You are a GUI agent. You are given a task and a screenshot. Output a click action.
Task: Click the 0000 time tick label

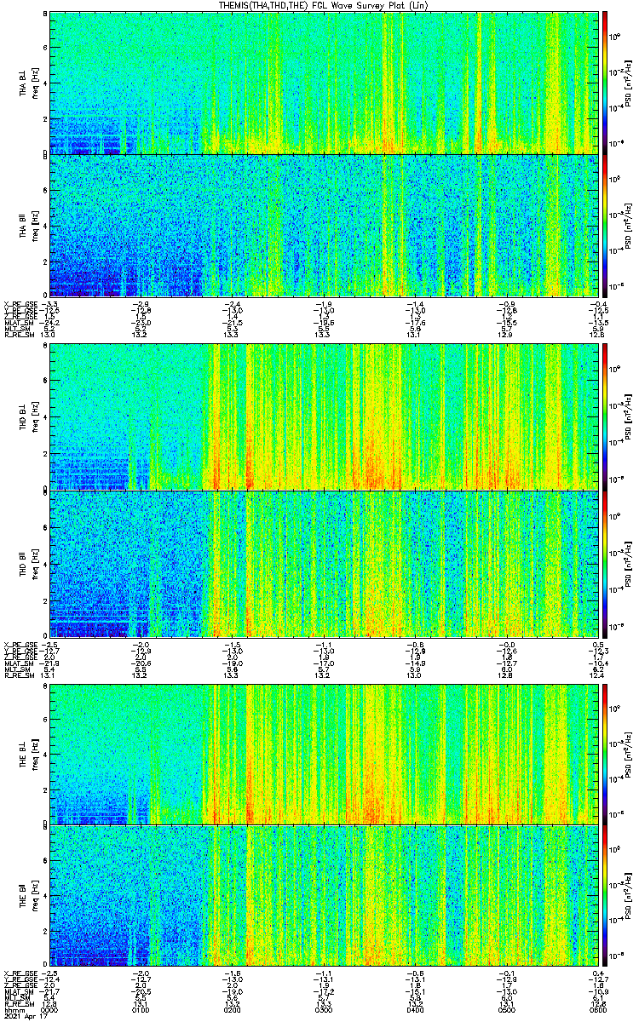49,1008
